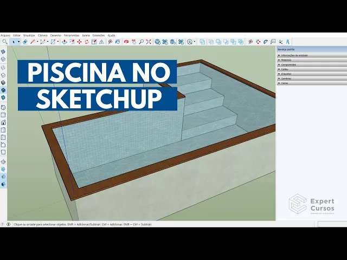Screen dimensions: 347x260
Task: Click the measurements box in status bar
Action: [332, 224]
